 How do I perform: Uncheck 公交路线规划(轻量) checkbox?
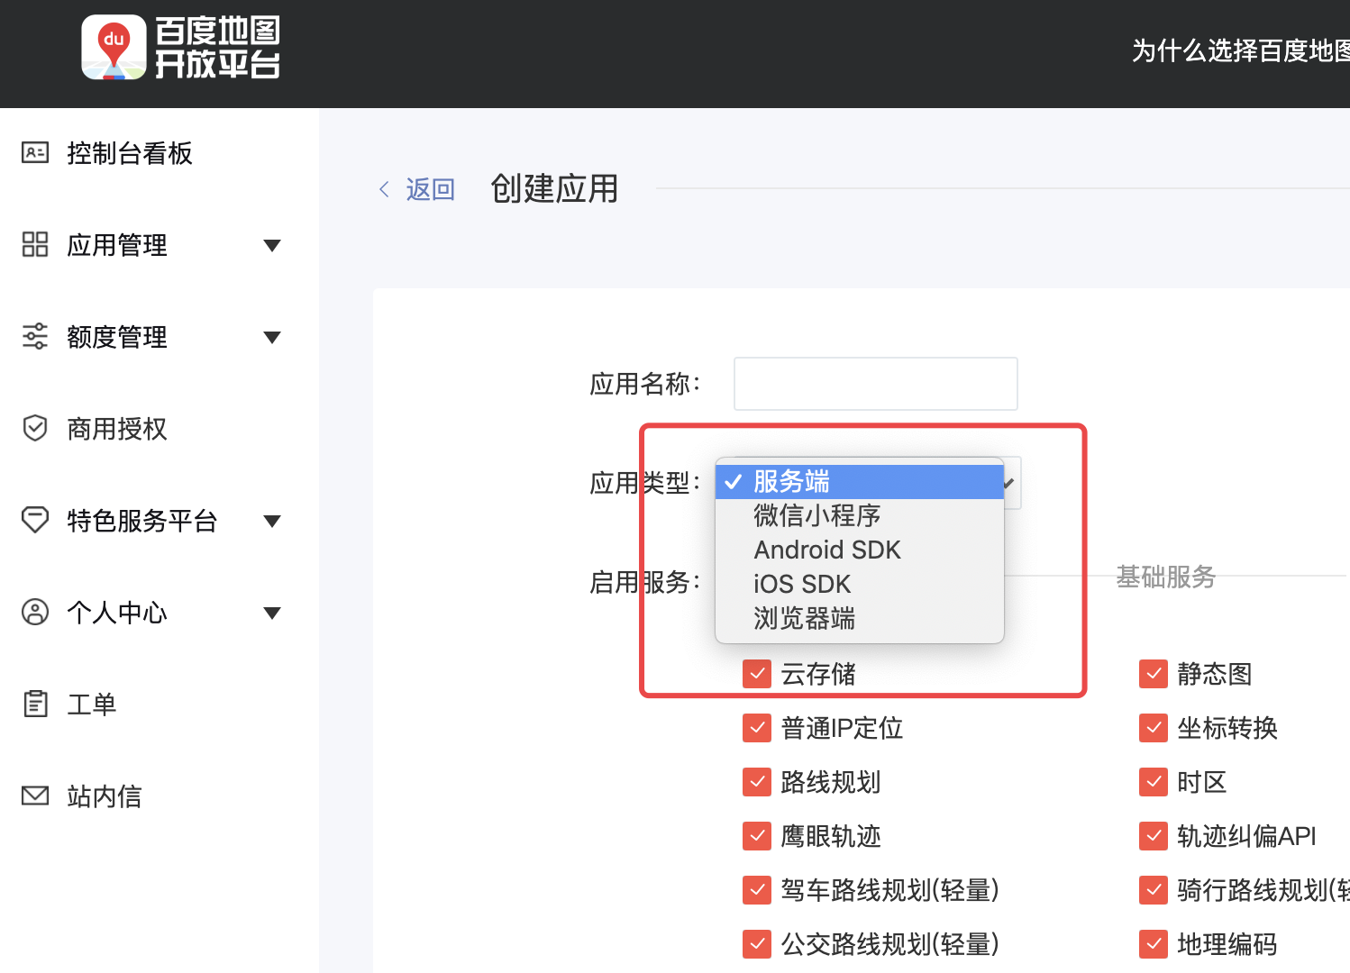pos(757,944)
